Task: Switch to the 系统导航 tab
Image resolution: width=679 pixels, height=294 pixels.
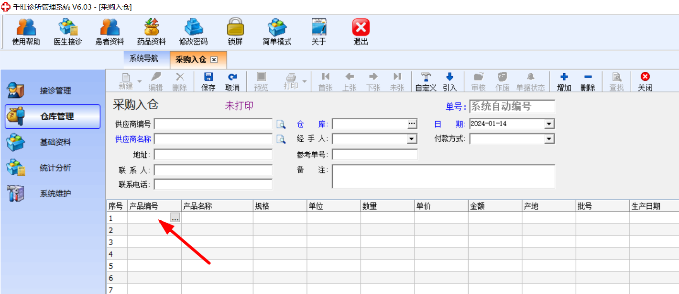Action: (x=143, y=59)
